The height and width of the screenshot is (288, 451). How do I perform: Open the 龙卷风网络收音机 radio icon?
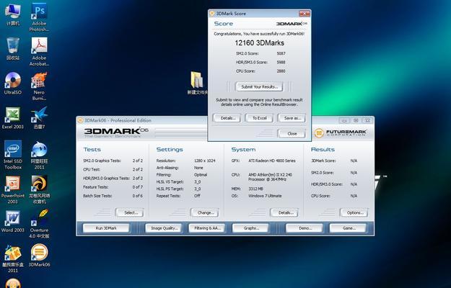pyautogui.click(x=39, y=189)
